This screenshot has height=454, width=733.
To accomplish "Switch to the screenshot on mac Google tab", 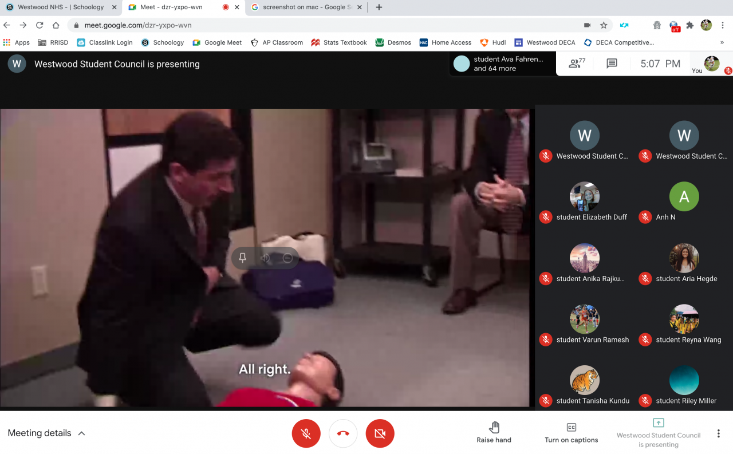I will (x=306, y=7).
